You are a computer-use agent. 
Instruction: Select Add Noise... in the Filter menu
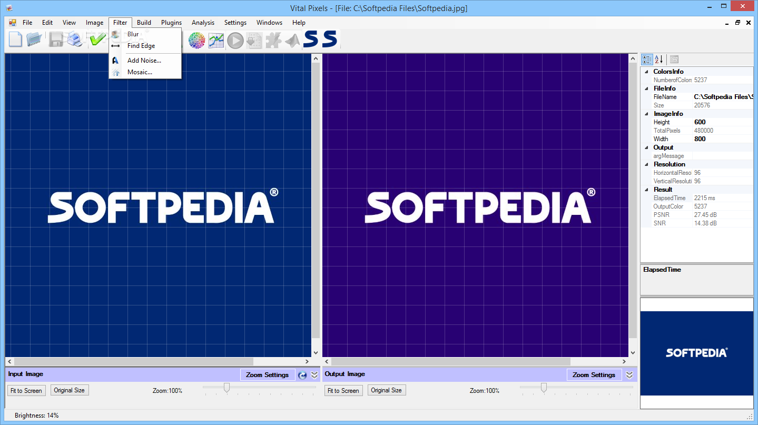(x=145, y=61)
